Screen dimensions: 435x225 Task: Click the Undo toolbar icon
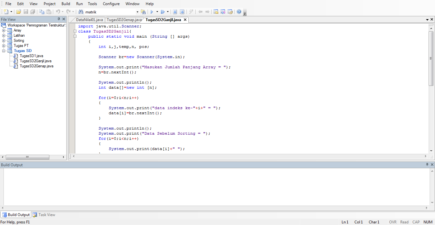pyautogui.click(x=58, y=11)
